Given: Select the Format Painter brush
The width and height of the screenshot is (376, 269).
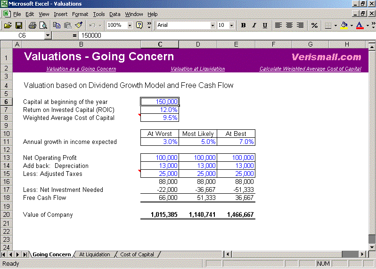Looking at the screenshot, I should pos(79,25).
